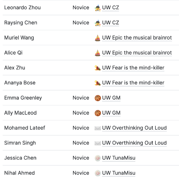Open UW Epic the musical brainrot for Muriel Wang

click(x=137, y=38)
